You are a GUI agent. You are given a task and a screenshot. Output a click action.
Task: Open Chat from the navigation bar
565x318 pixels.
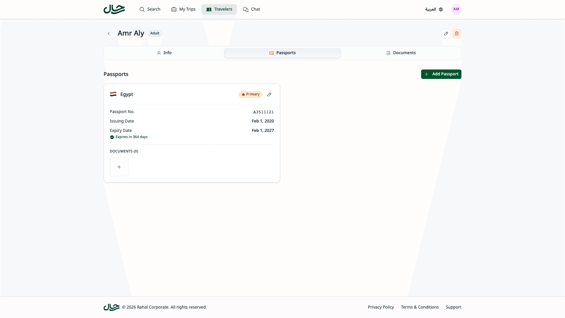(x=251, y=9)
